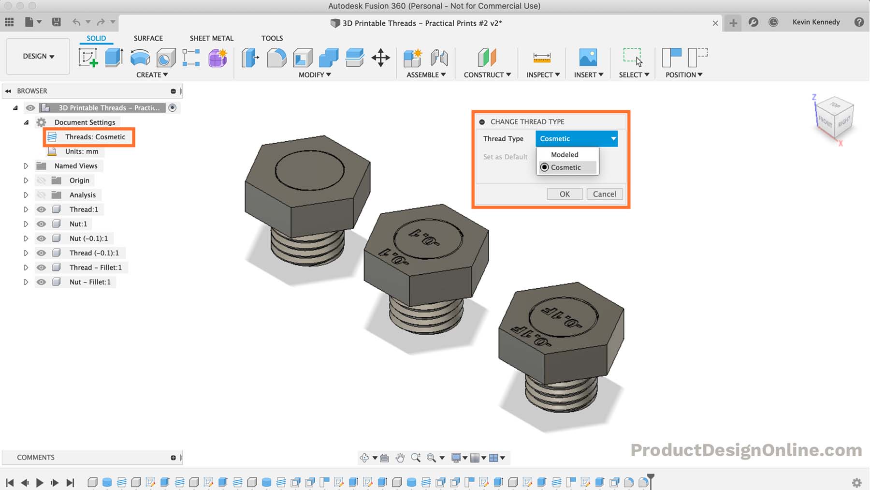Expand the Named Views folder
The width and height of the screenshot is (870, 490).
(x=26, y=166)
